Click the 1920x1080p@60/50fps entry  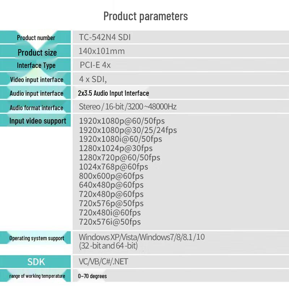(x=122, y=121)
